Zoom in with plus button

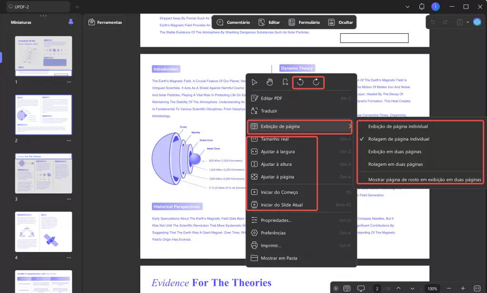[463, 288]
